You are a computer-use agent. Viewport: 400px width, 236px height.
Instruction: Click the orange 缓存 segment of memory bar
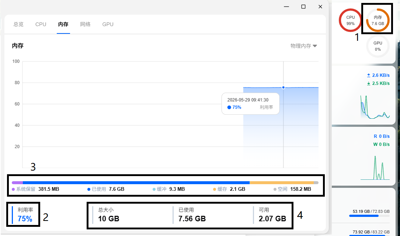pos(282,183)
